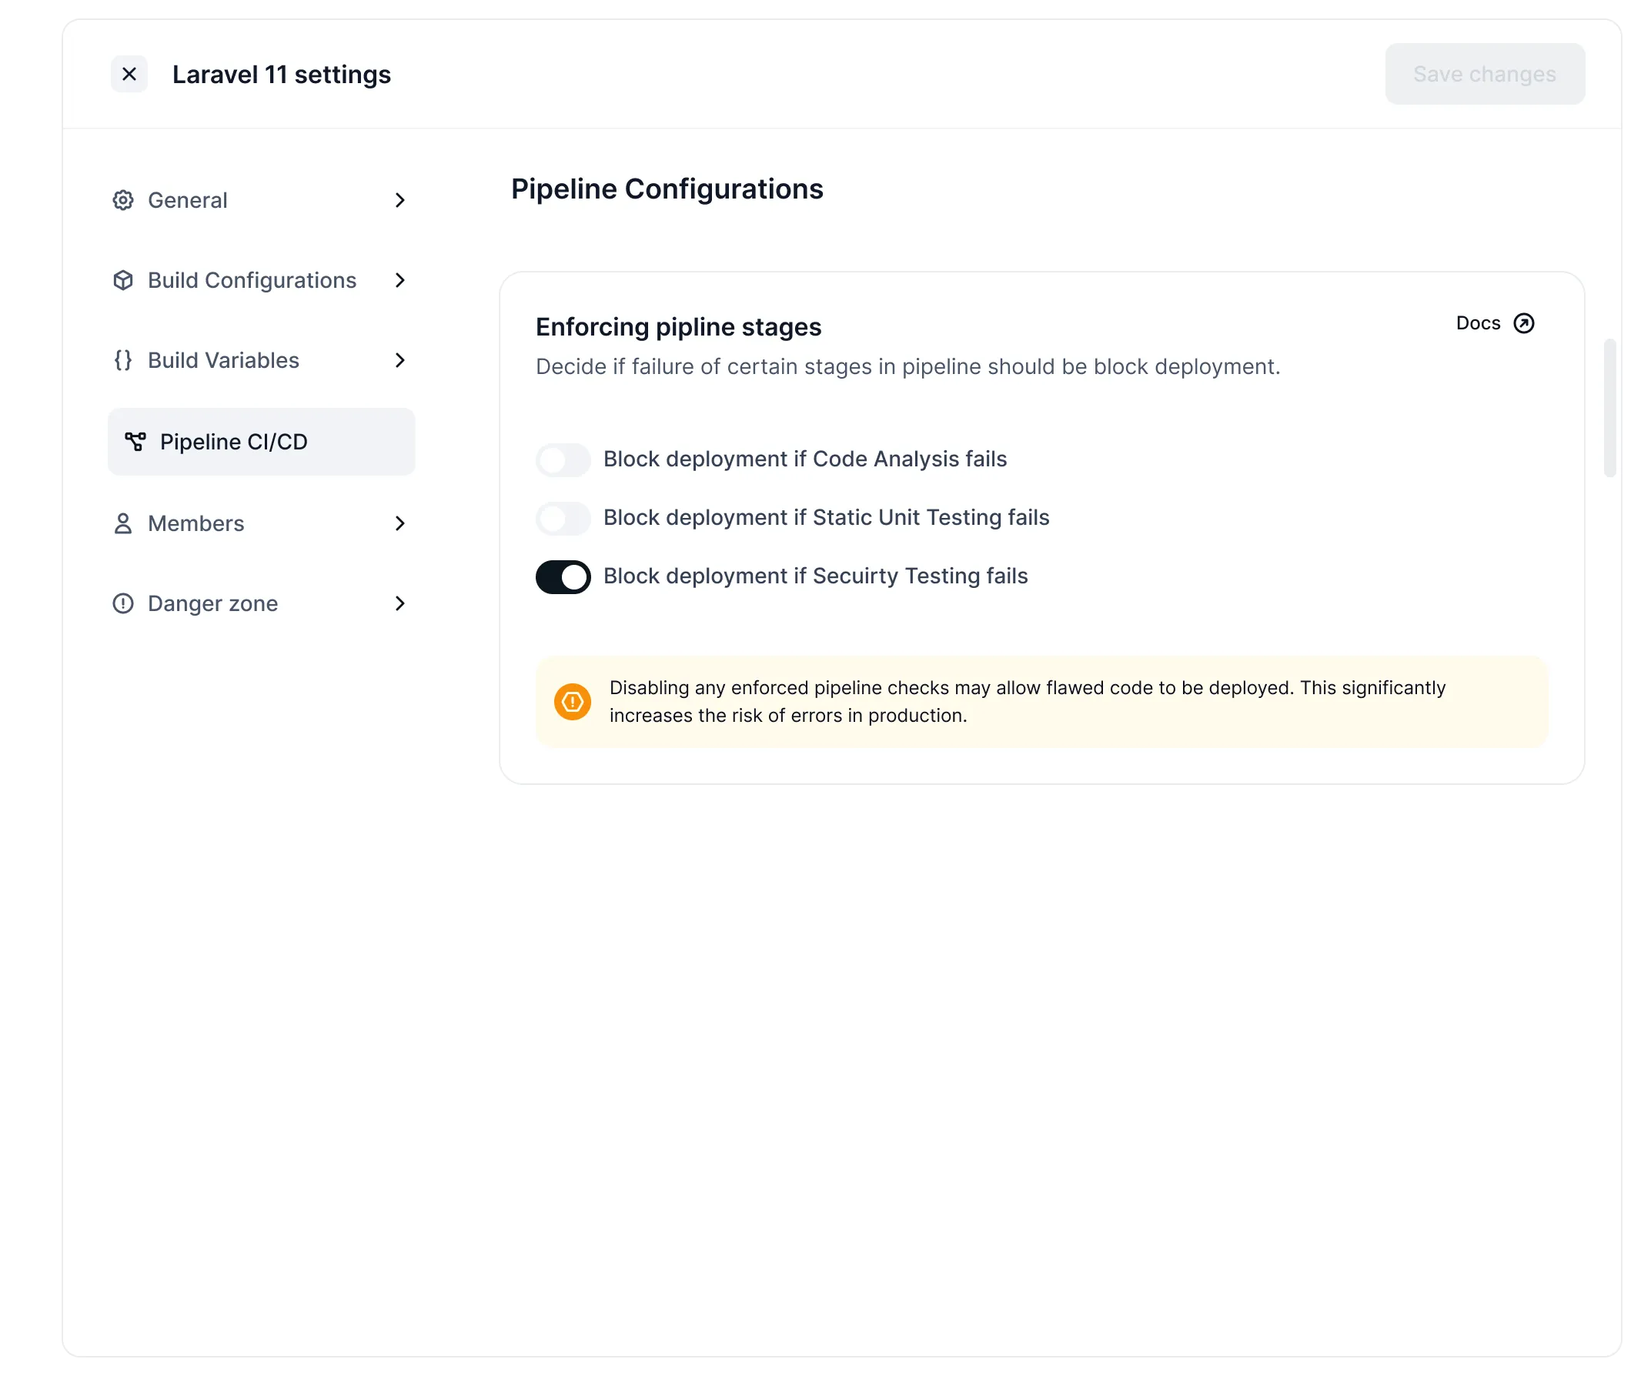Open the Docs link
1641x1376 pixels.
[1495, 323]
